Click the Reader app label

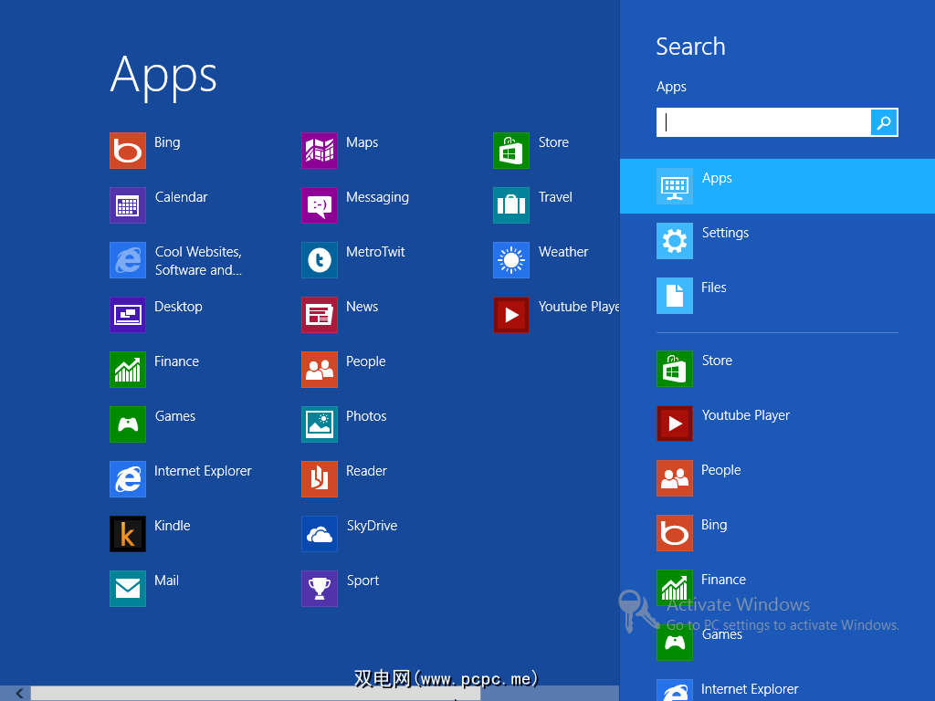(x=367, y=471)
